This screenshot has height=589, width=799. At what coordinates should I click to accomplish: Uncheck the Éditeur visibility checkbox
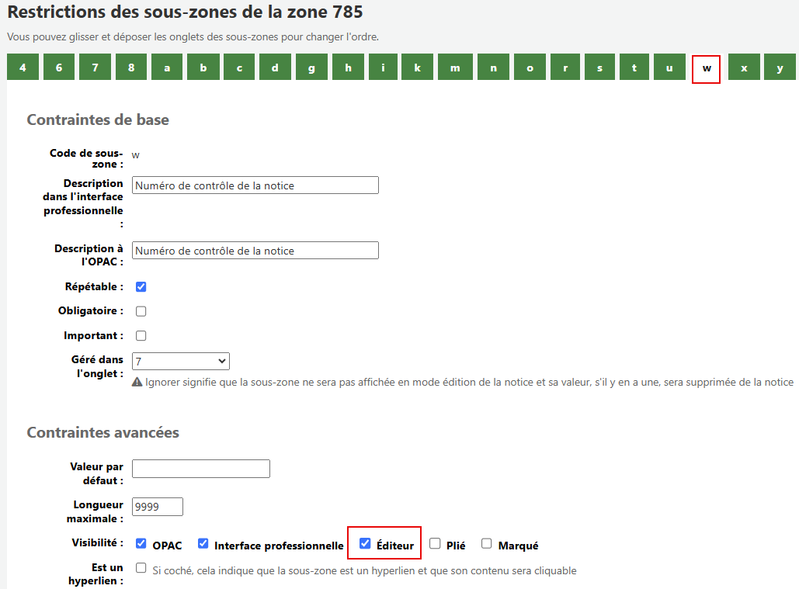365,543
